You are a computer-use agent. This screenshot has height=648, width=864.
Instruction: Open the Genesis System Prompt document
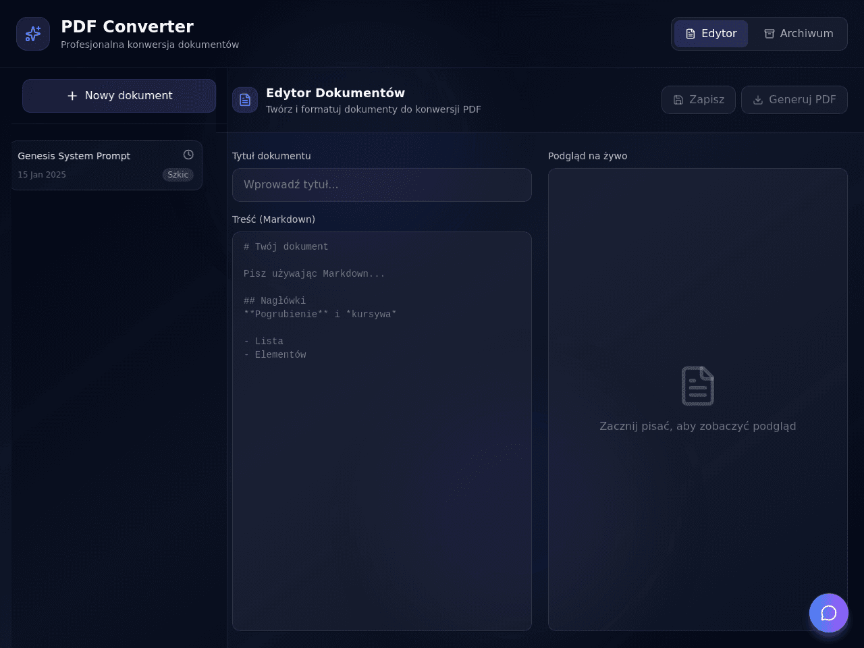point(106,165)
